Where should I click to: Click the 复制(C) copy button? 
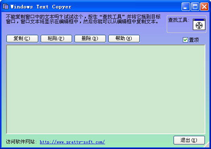click(22, 38)
